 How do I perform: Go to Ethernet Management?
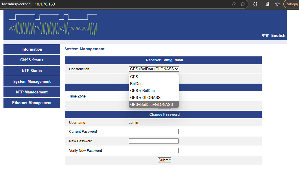(32, 103)
